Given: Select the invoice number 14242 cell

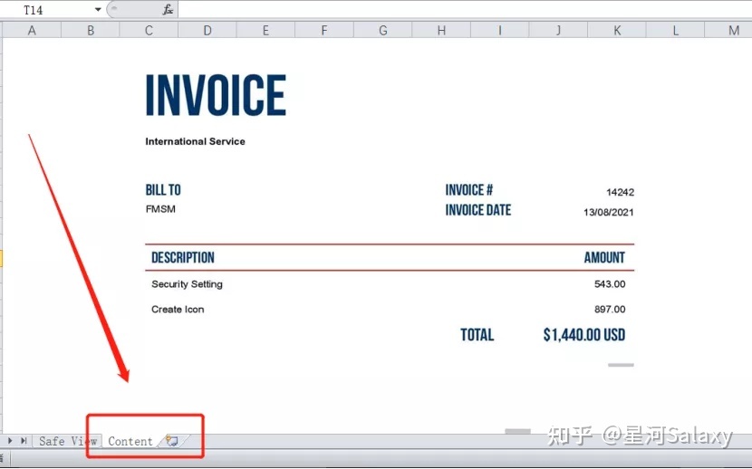Looking at the screenshot, I should 620,192.
